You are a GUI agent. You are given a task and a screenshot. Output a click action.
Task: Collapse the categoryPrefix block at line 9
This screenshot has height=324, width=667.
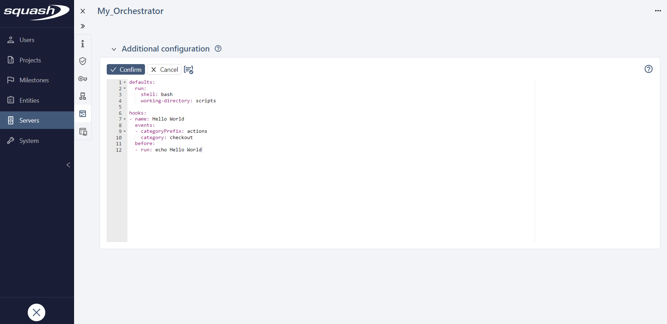point(125,131)
